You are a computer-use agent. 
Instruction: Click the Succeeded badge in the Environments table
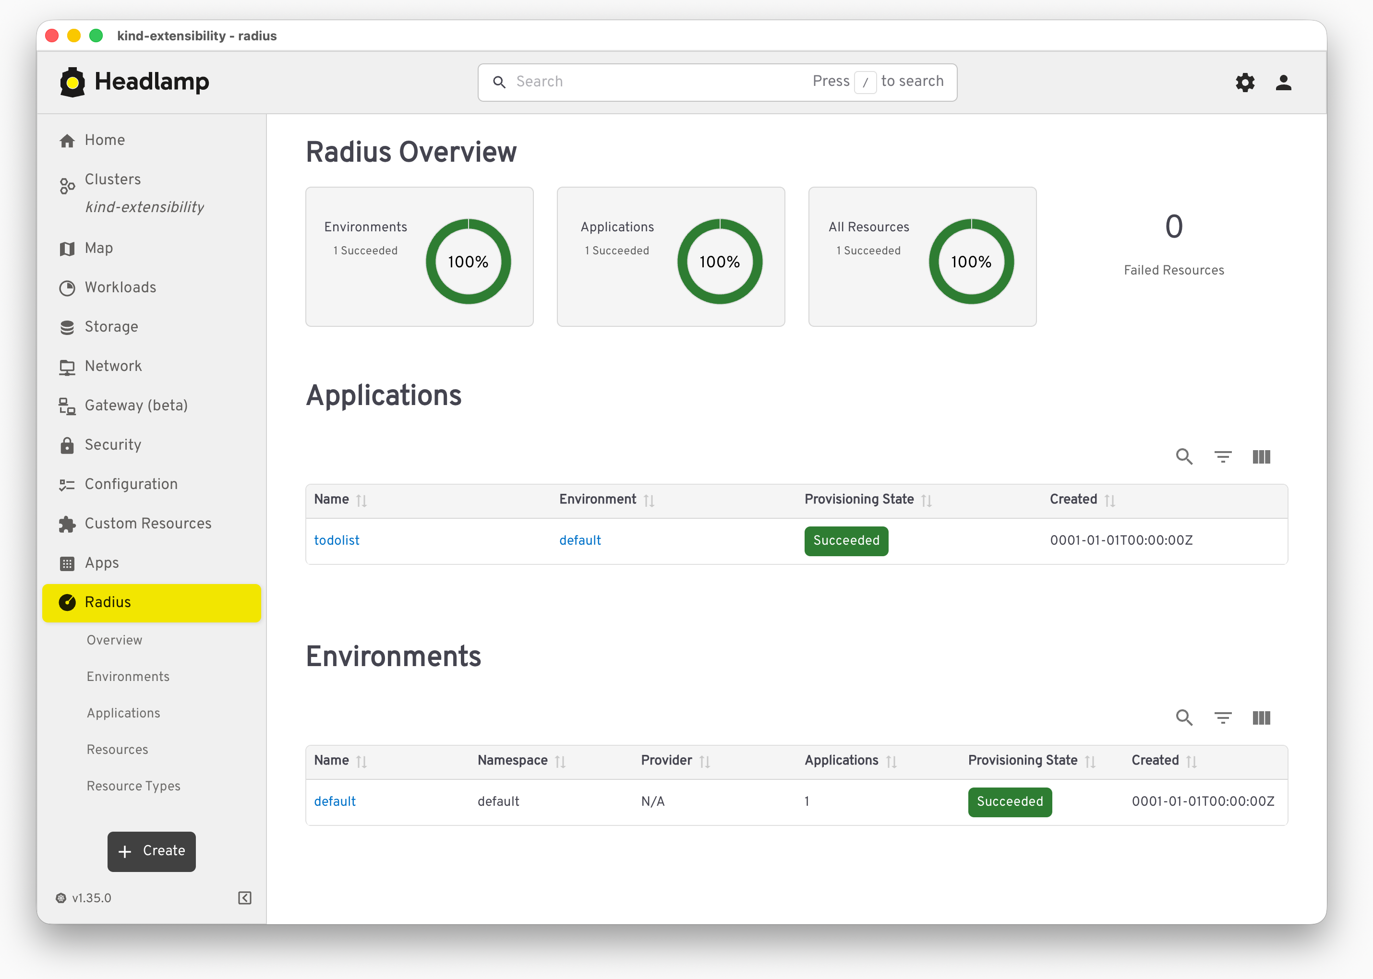(x=1010, y=802)
